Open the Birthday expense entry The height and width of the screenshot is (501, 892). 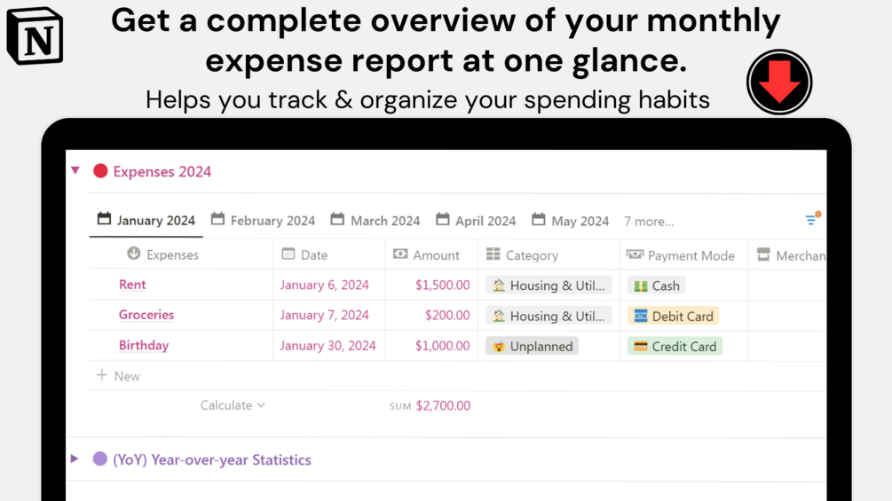[144, 345]
